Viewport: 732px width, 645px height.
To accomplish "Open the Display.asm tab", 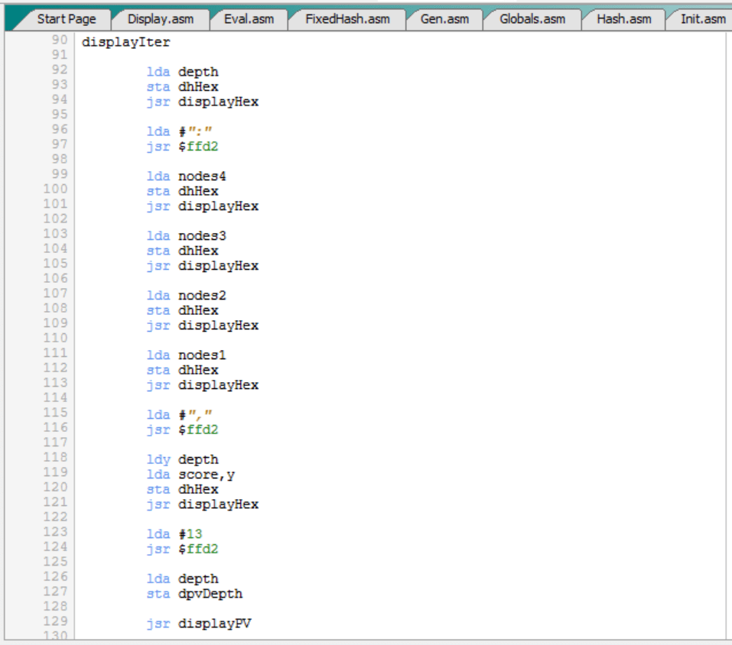I will (161, 18).
